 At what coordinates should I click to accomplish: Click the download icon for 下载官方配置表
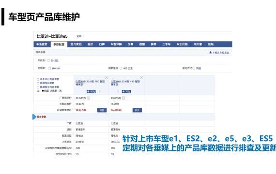point(210,53)
